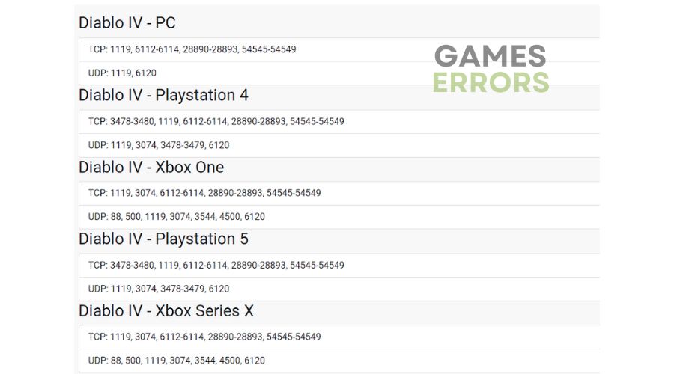The width and height of the screenshot is (674, 374).
Task: Click the Xbox Series X UDP ports row
Action: [339, 361]
